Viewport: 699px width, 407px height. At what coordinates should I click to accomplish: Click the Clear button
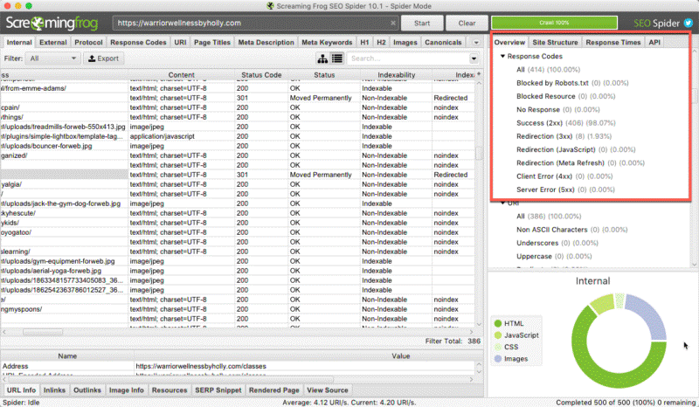coord(467,24)
